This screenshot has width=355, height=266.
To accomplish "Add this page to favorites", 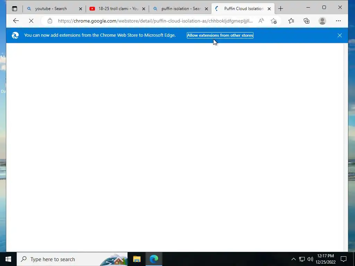I will coord(274,21).
